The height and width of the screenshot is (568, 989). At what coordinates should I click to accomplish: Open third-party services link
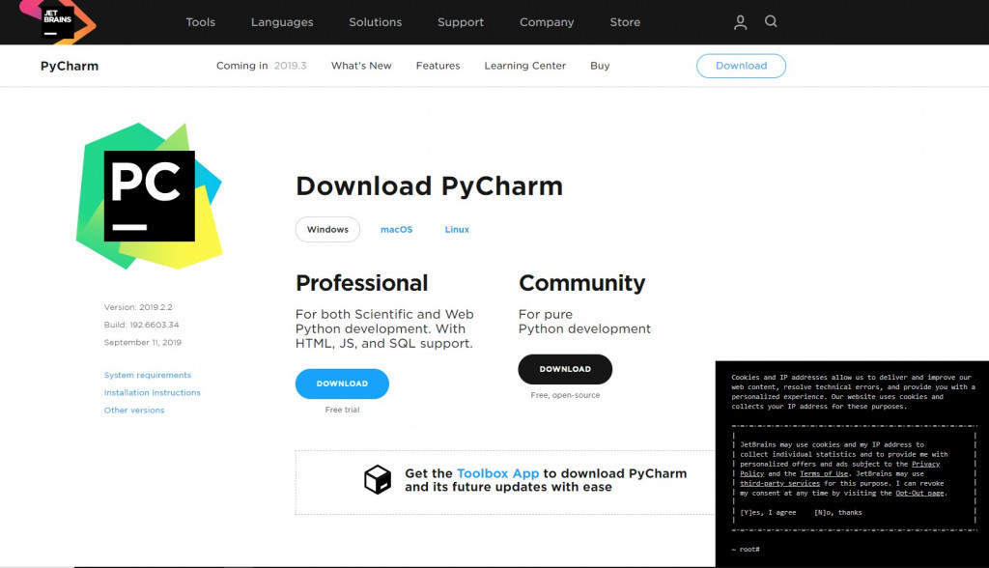pyautogui.click(x=779, y=483)
